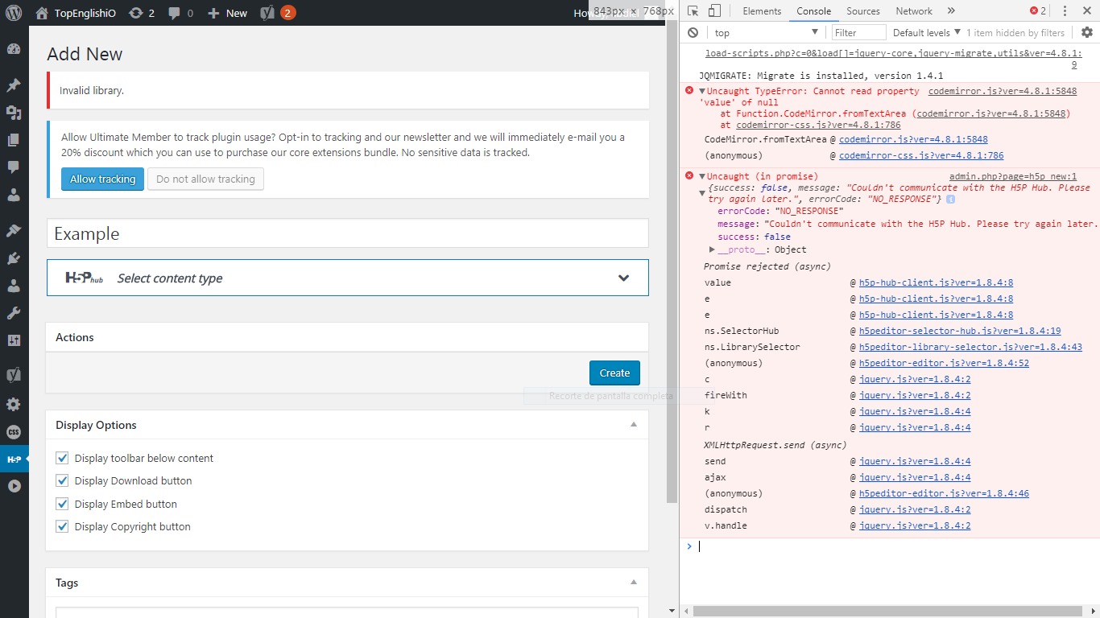
Task: Open Appearance paintbrush icon in sidebar
Action: 14,231
